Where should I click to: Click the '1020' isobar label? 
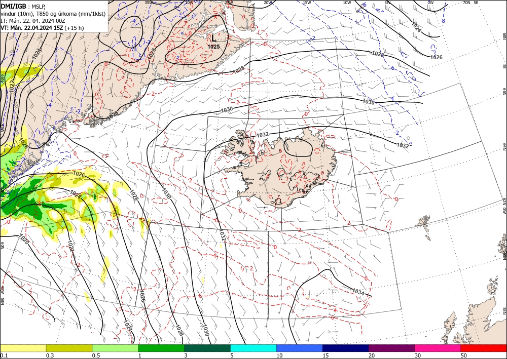pyautogui.click(x=23, y=239)
